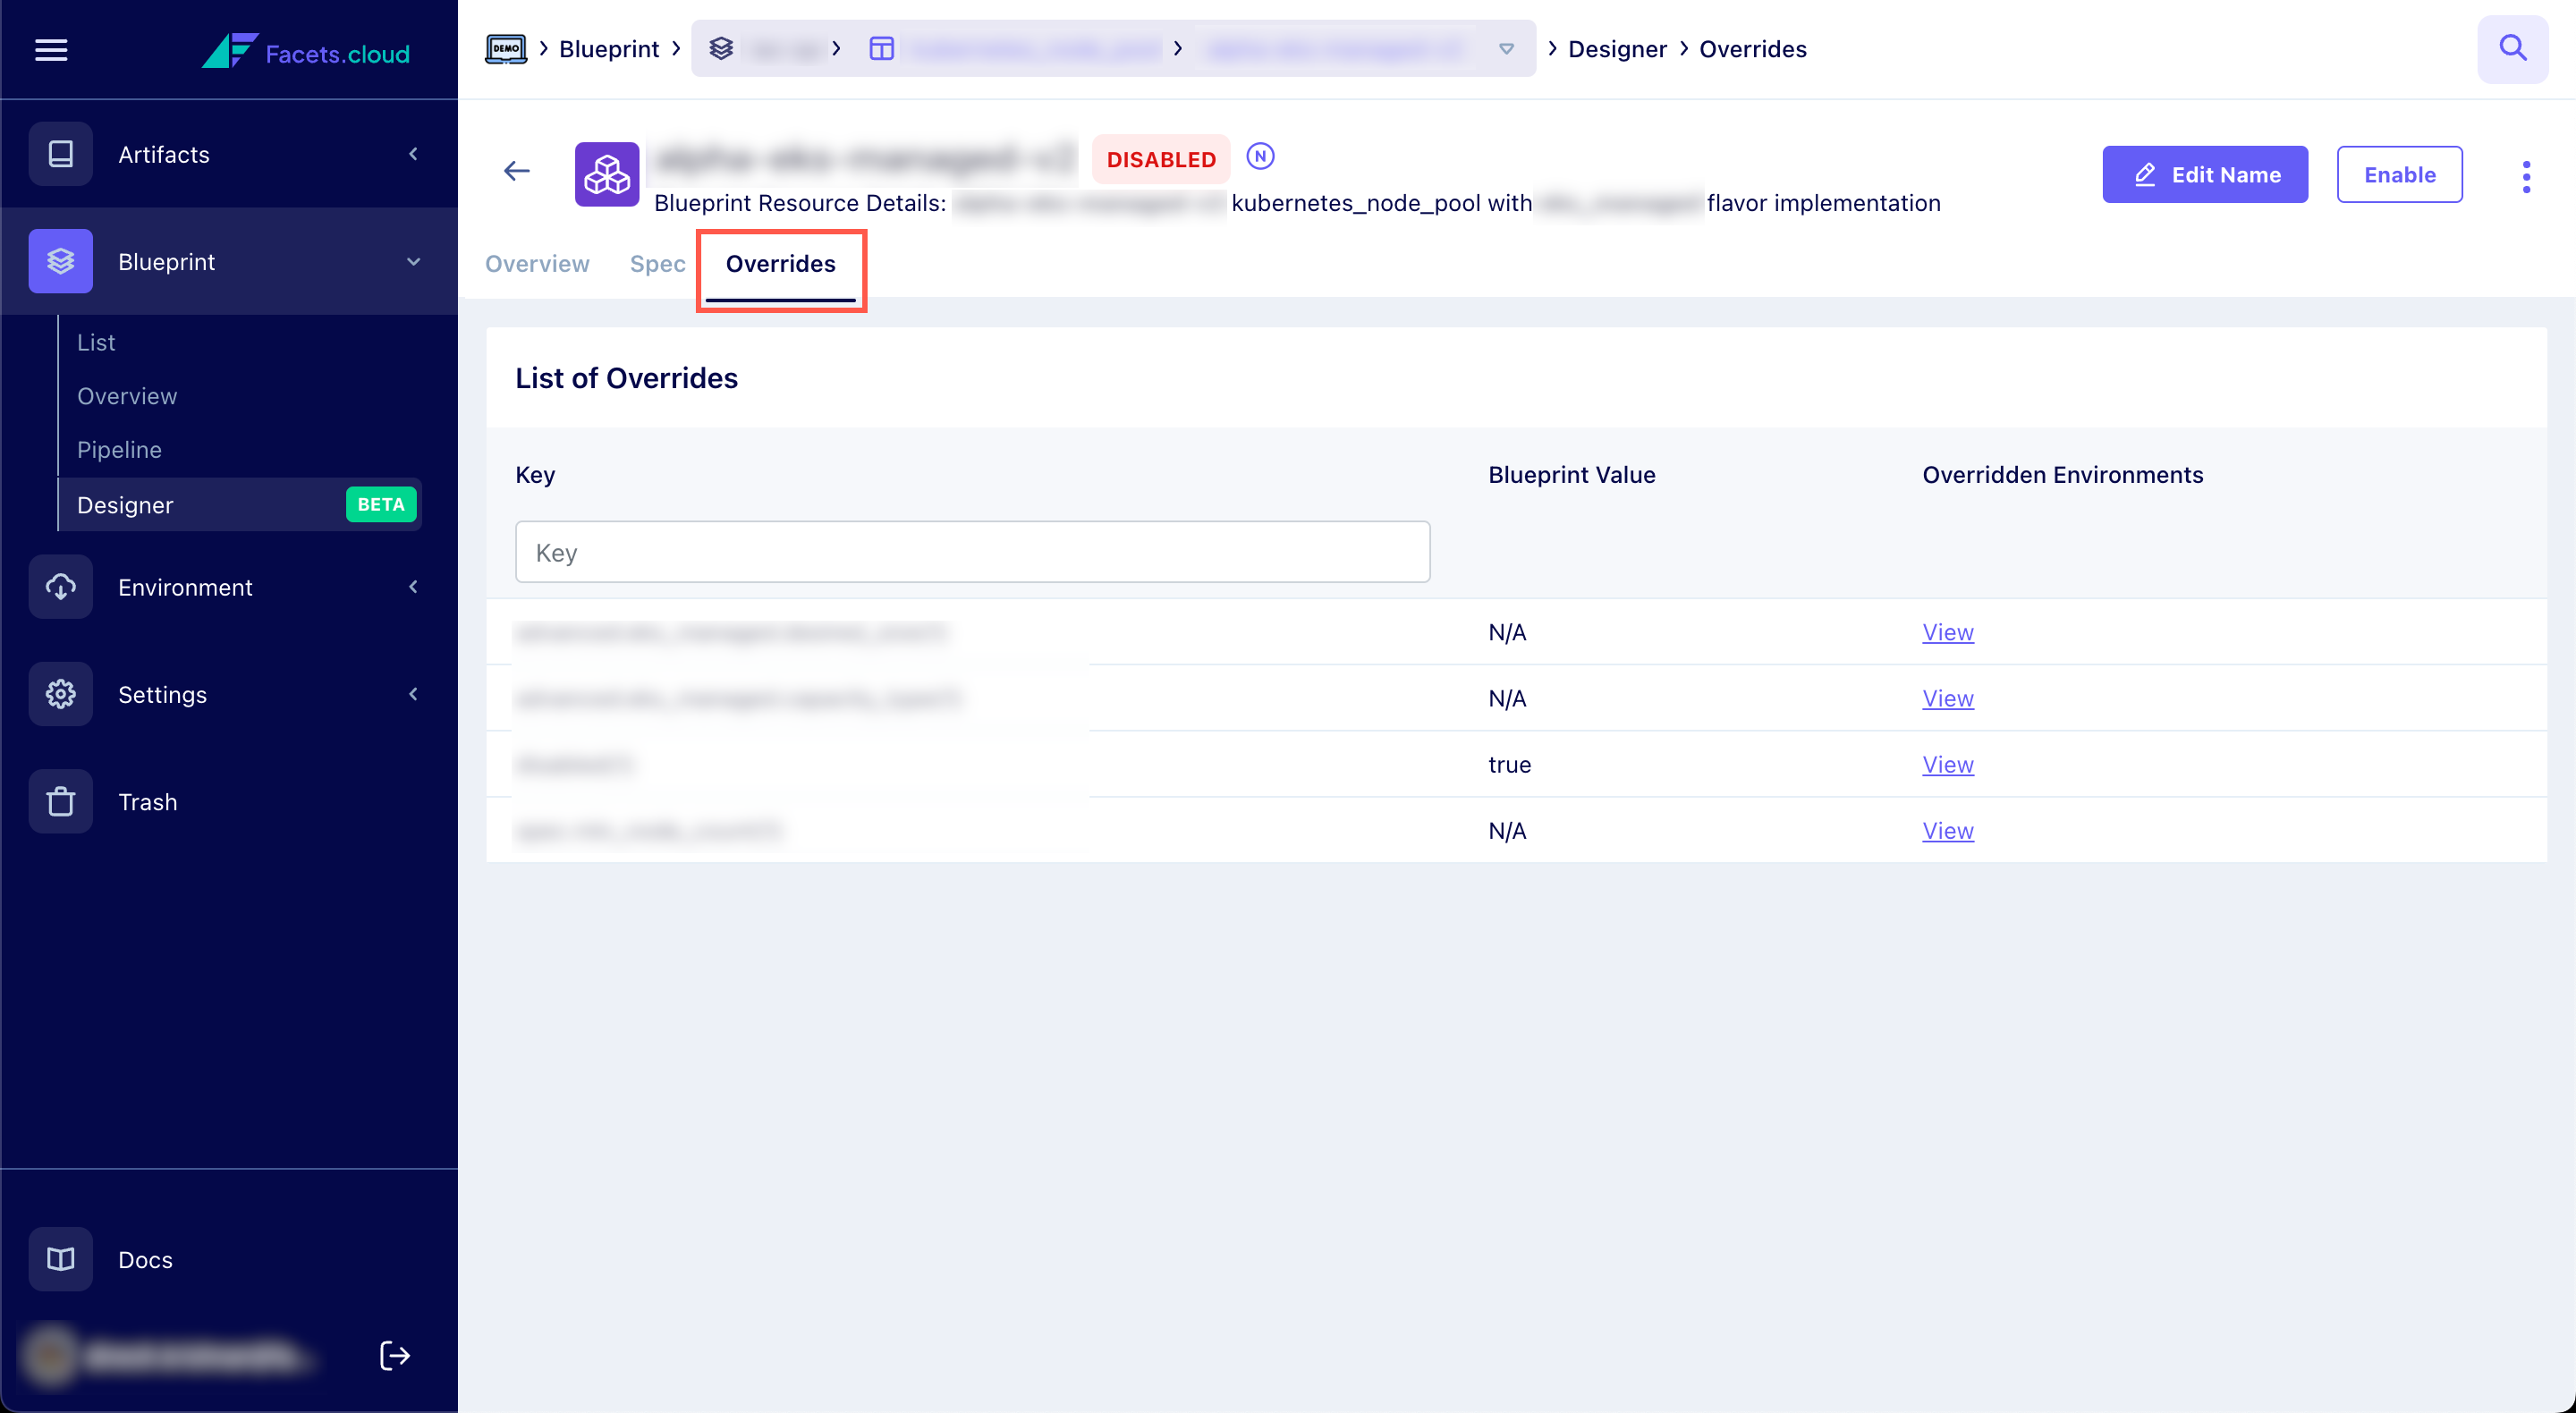Open the three-dot more options menu
The width and height of the screenshot is (2576, 1413).
[2525, 176]
